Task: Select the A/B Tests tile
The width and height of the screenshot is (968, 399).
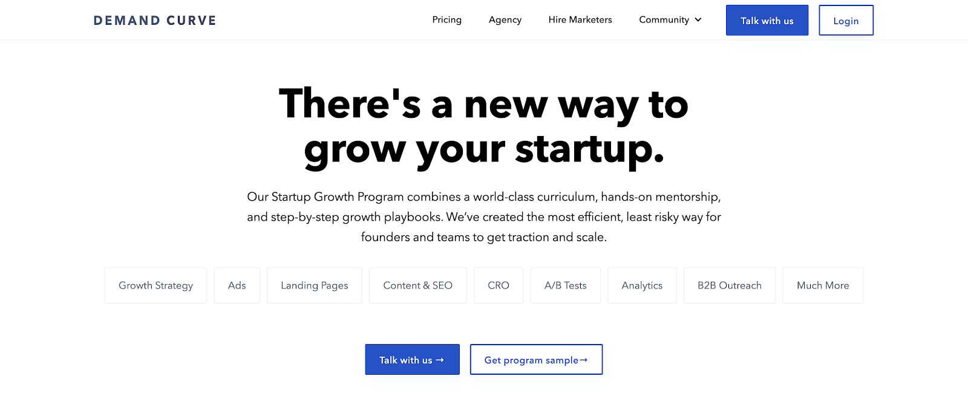Action: (565, 285)
